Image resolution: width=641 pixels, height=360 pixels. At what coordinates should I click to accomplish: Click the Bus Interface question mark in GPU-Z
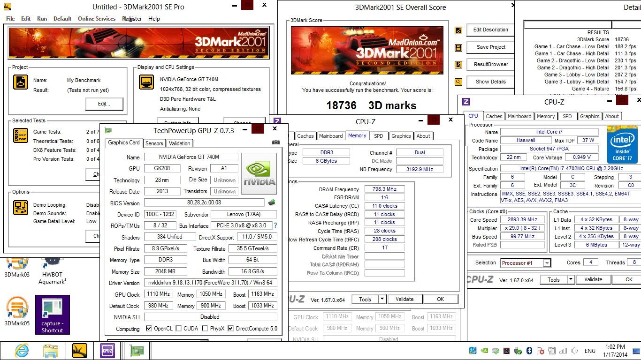tap(275, 225)
